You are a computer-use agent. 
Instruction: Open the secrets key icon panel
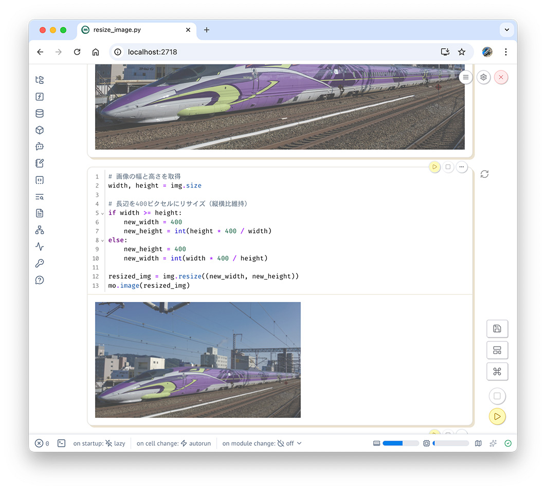40,263
